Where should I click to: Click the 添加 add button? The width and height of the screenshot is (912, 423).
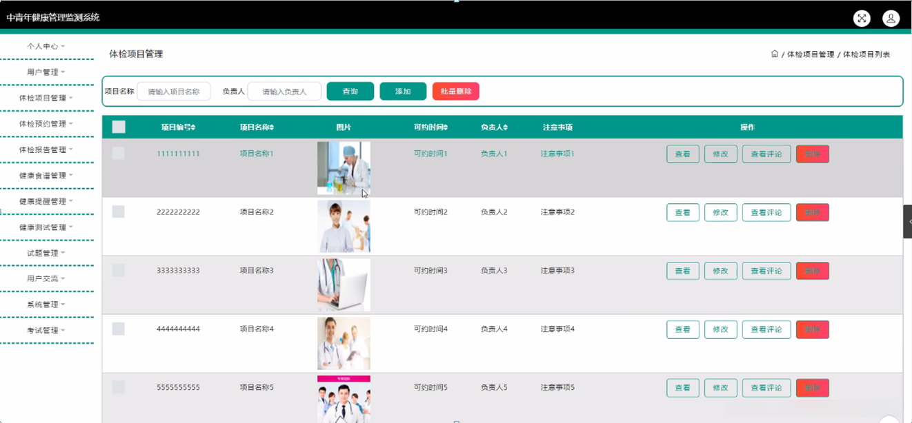click(403, 91)
